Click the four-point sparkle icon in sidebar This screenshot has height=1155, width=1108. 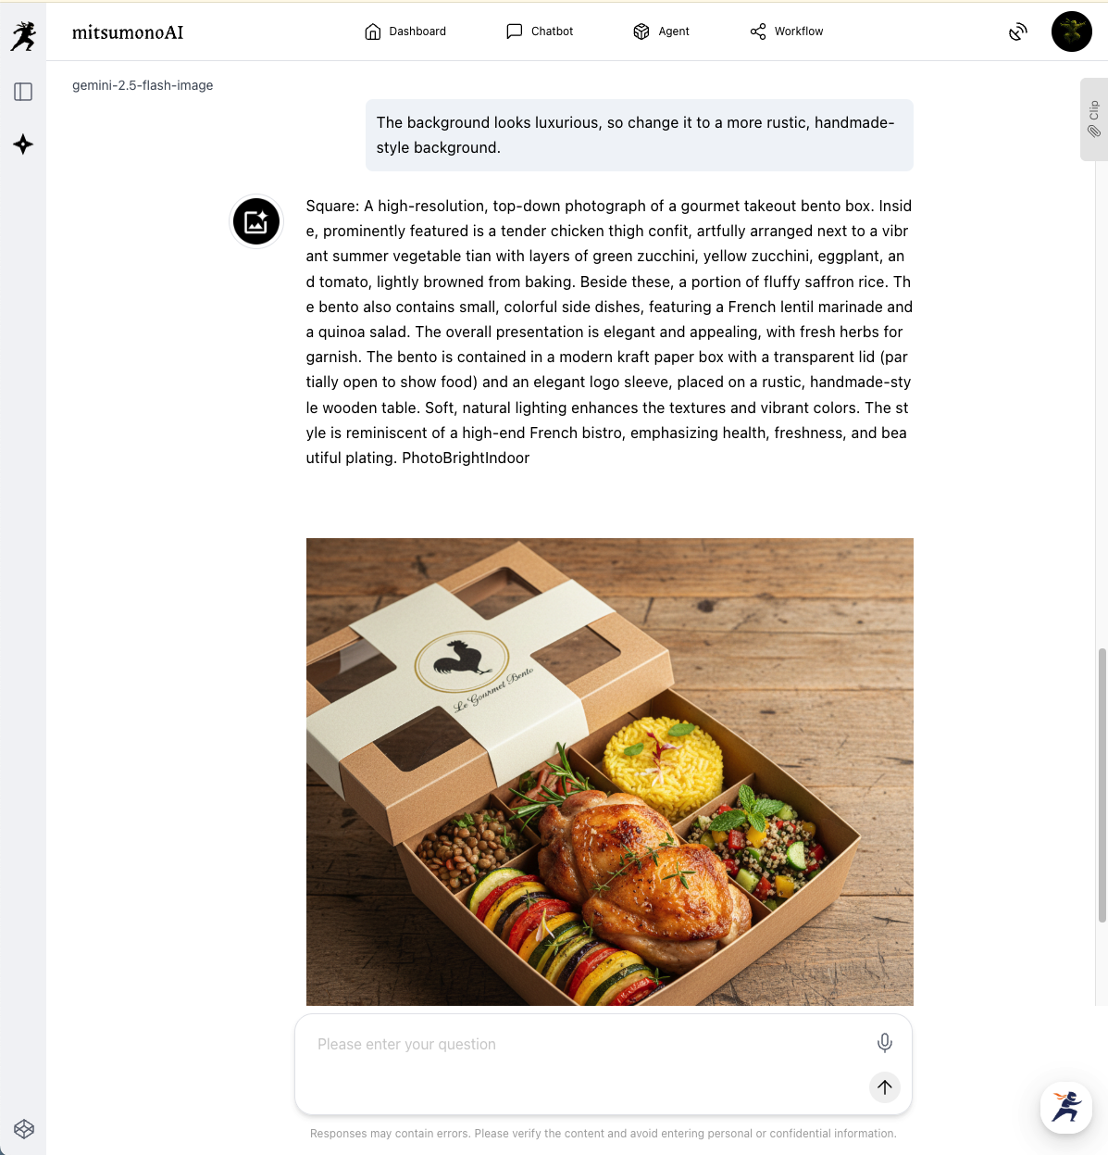[x=23, y=144]
